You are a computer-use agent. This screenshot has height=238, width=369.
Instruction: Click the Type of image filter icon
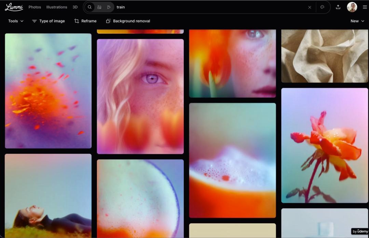coord(35,21)
